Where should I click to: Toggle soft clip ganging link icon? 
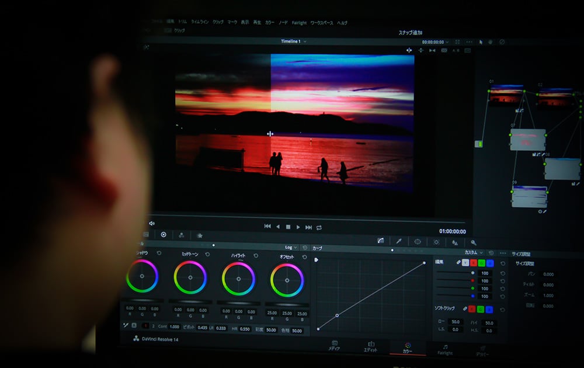tap(465, 309)
